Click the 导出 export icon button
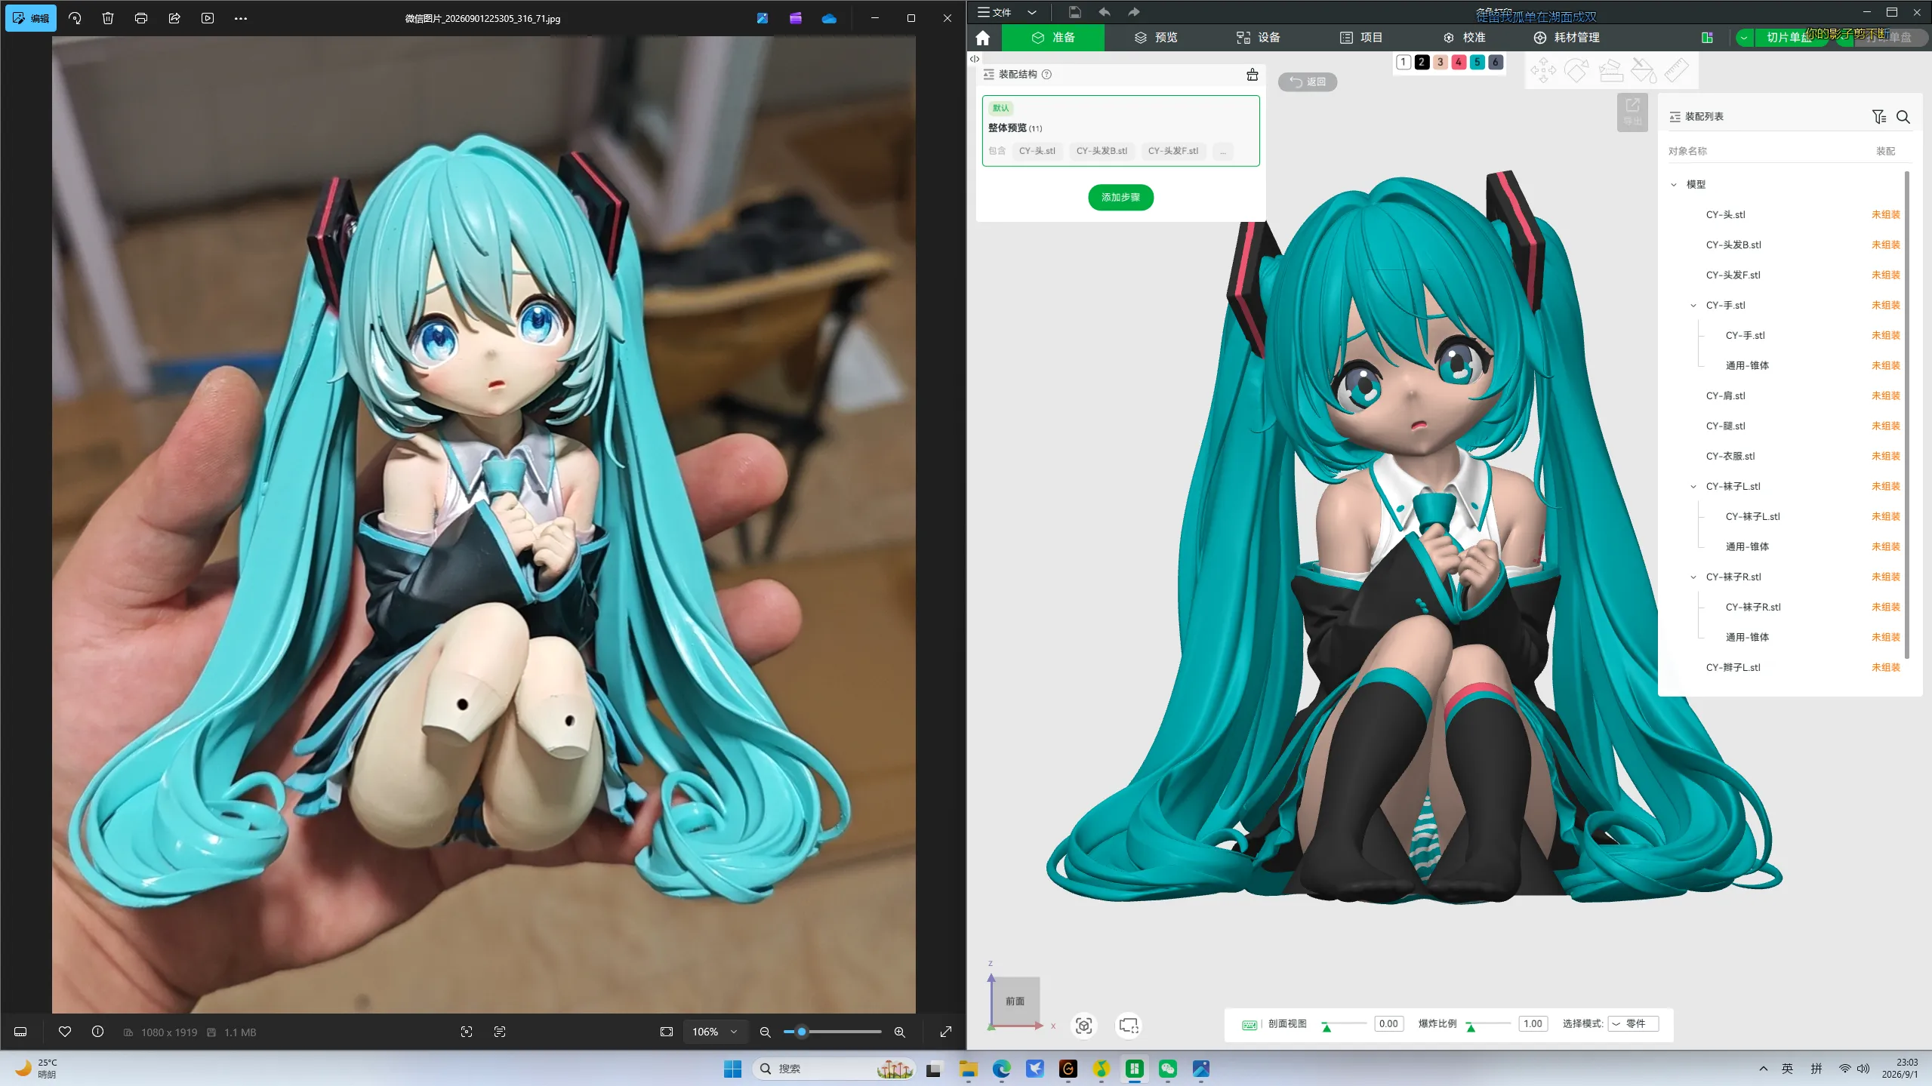This screenshot has height=1086, width=1932. pos(1632,112)
